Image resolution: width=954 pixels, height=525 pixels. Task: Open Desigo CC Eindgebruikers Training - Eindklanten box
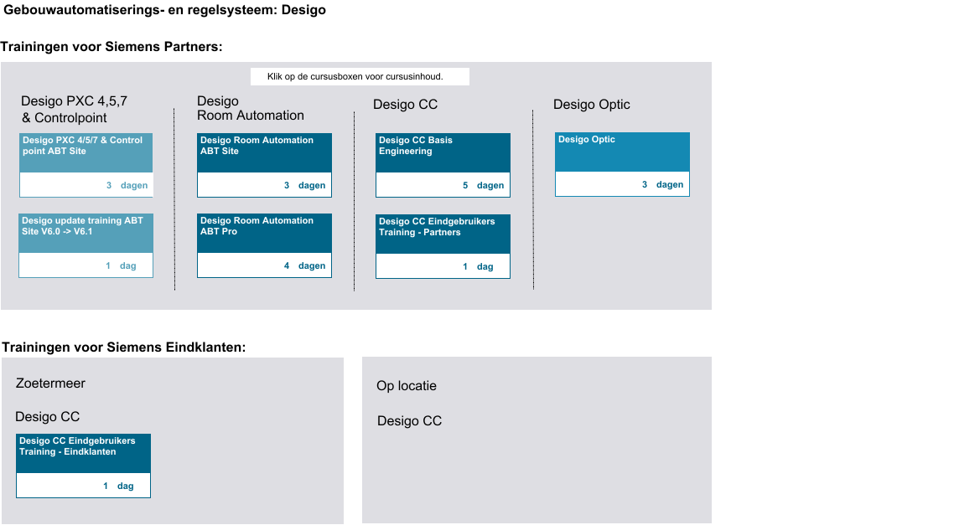pyautogui.click(x=83, y=454)
